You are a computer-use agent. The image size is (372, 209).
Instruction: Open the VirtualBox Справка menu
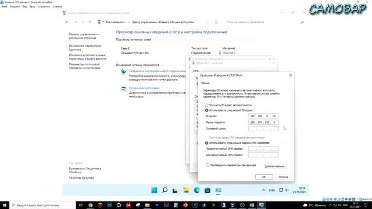[57, 6]
